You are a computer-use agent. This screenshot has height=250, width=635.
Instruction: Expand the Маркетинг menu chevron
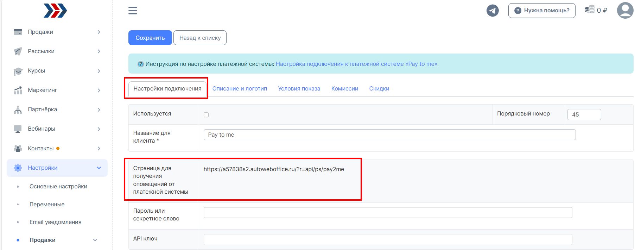point(99,90)
